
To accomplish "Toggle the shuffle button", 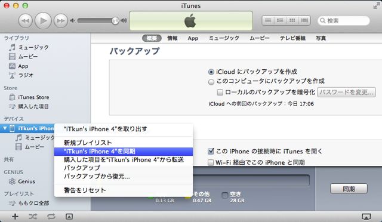I will pos(33,217).
